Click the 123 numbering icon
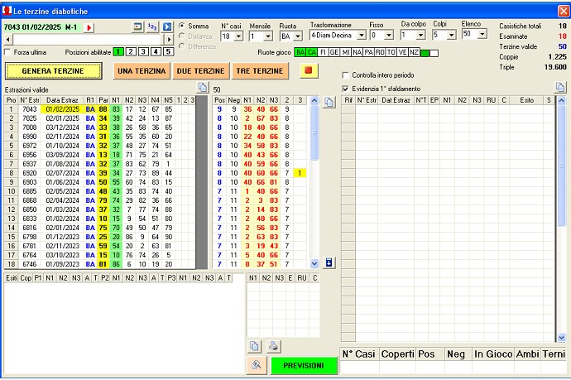 152,27
